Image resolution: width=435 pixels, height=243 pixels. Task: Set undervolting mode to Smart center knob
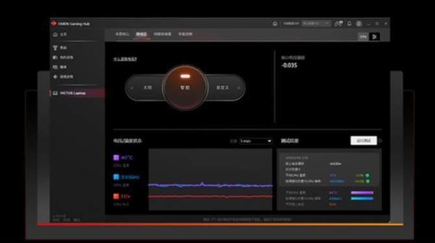coord(185,88)
